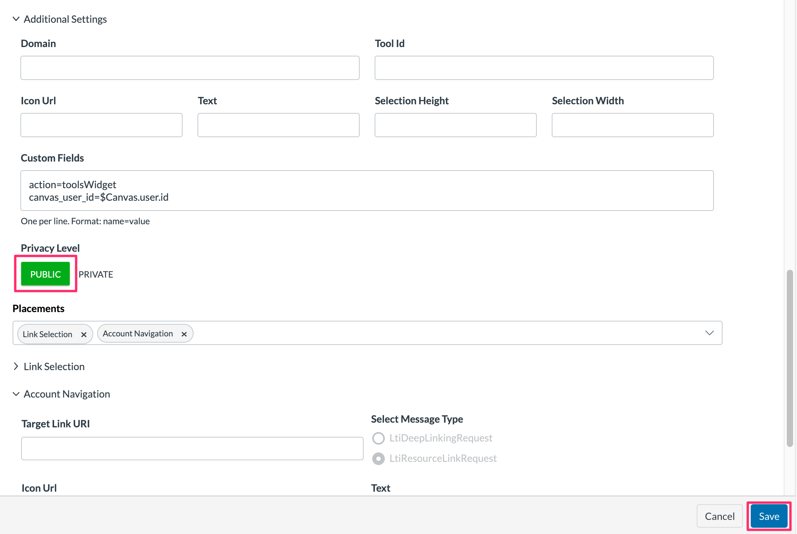Click the Icon Url field under Additional Settings
Screen dimensions: 797x534
101,125
